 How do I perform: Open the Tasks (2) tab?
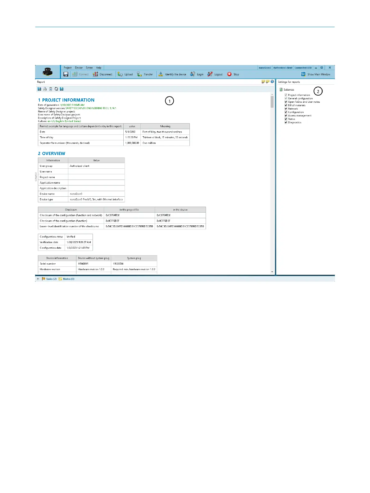(49, 279)
